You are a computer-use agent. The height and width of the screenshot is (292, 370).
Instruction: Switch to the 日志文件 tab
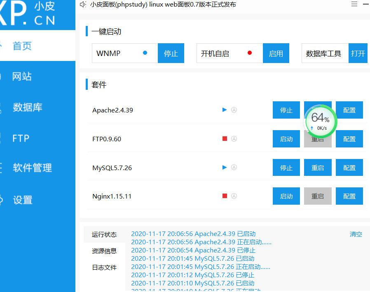(x=104, y=267)
